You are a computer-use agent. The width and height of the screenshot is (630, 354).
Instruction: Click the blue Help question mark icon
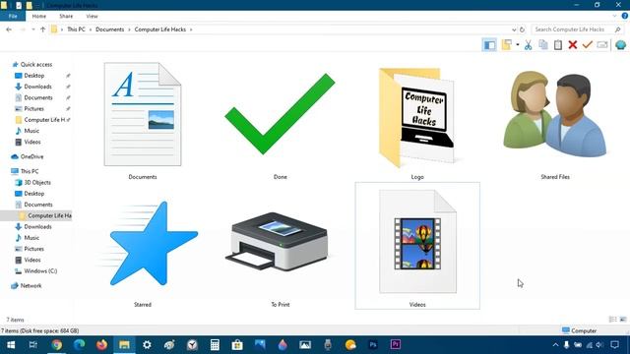pyautogui.click(x=625, y=16)
